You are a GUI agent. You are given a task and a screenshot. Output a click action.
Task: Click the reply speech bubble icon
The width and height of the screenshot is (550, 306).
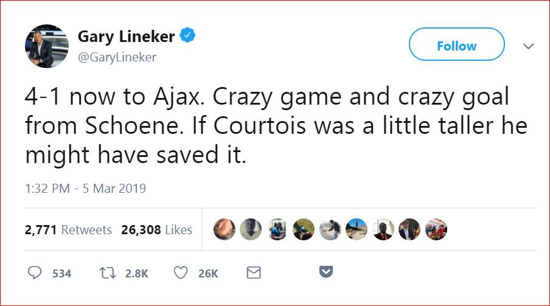[35, 273]
